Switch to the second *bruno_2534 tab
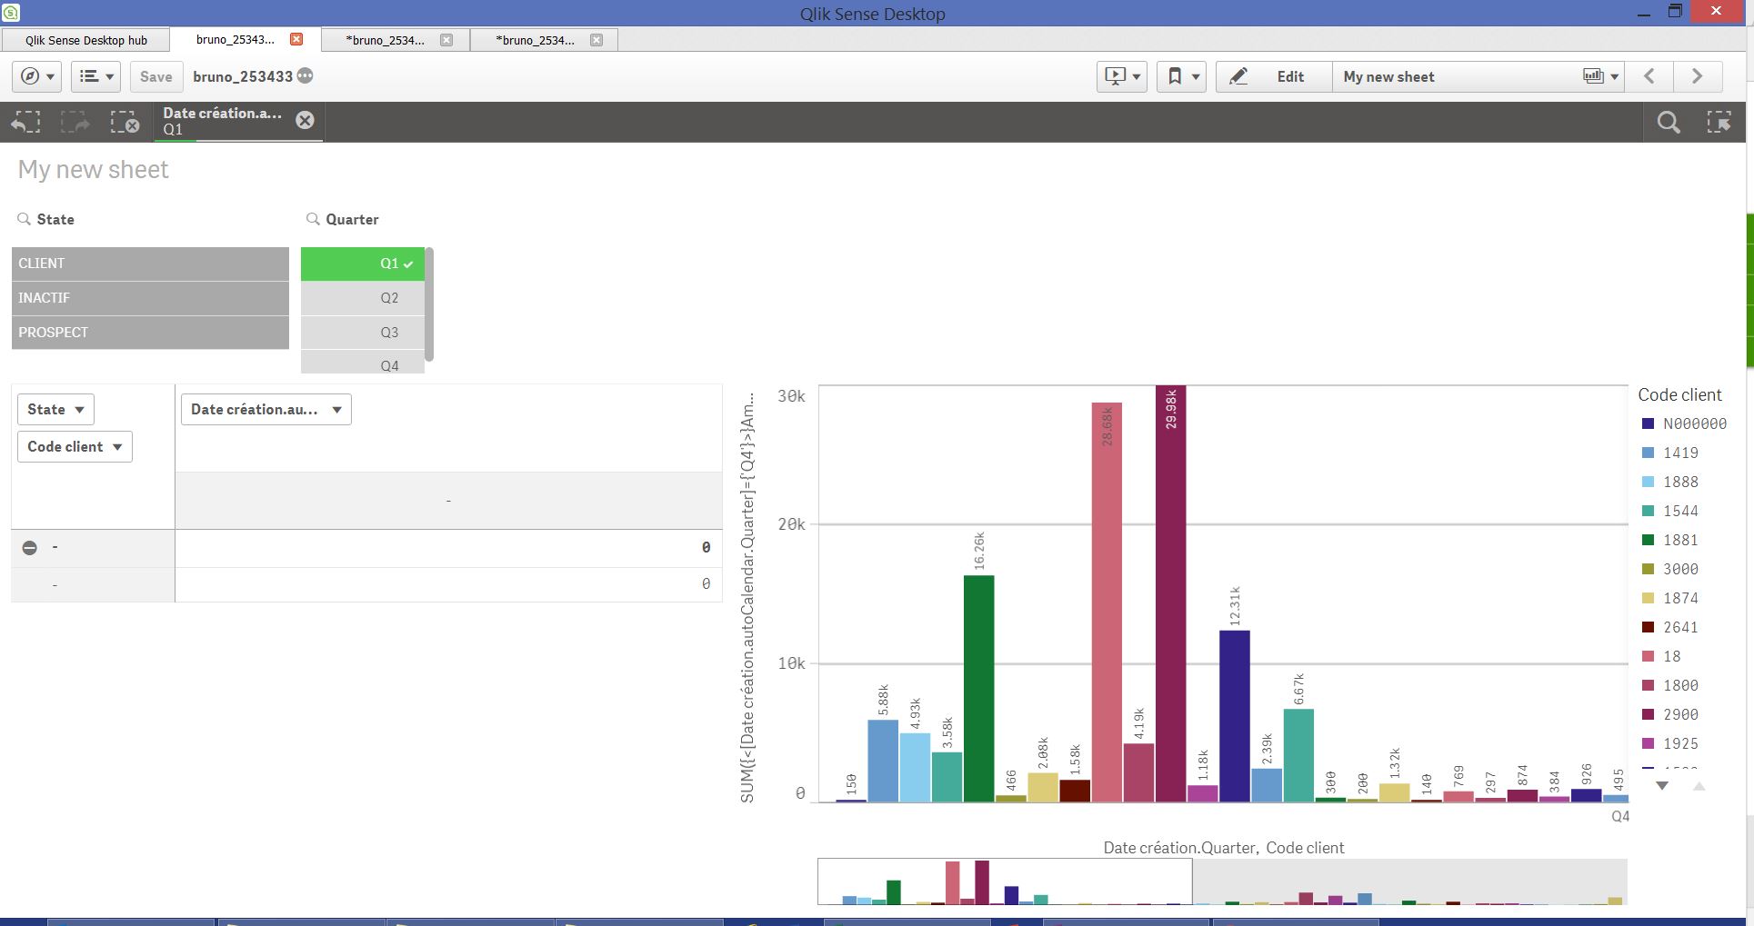This screenshot has width=1754, height=926. pos(385,40)
